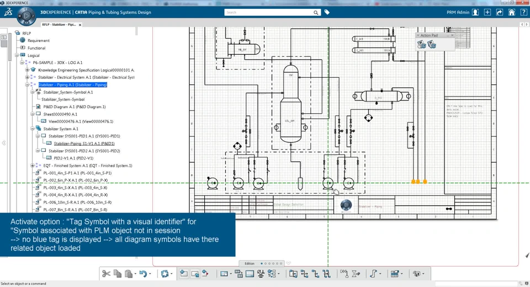Click the new sheet with plus icon
Image resolution: width=530 pixels, height=287 pixels.
click(x=183, y=274)
